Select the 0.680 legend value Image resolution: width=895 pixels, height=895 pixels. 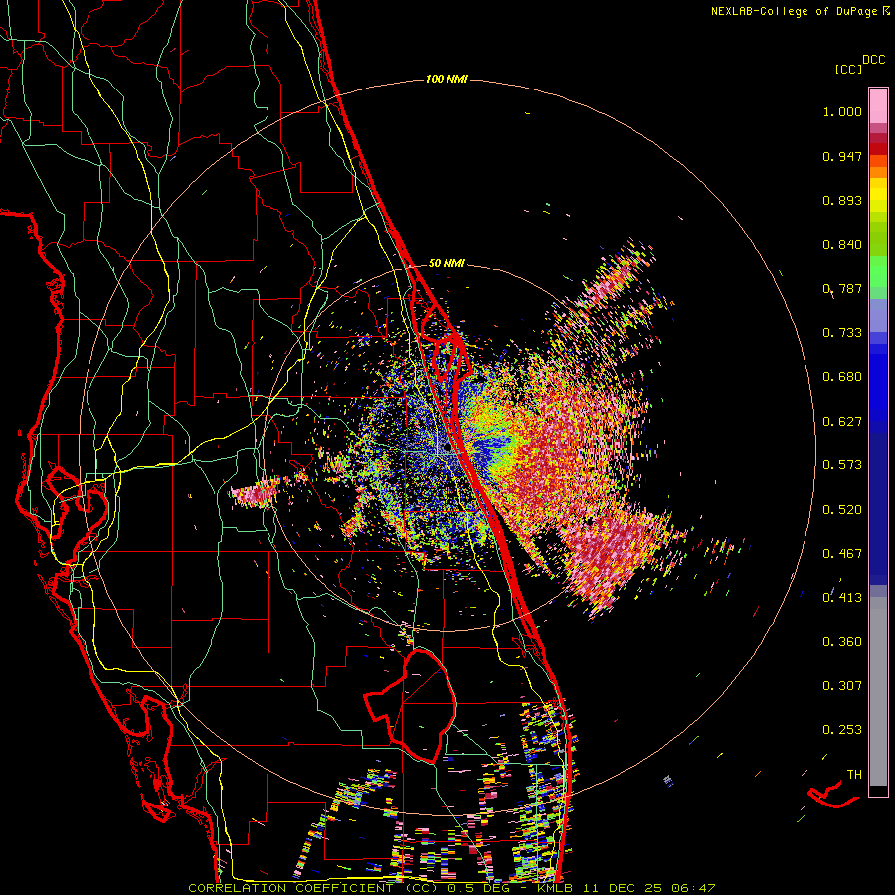pos(842,377)
